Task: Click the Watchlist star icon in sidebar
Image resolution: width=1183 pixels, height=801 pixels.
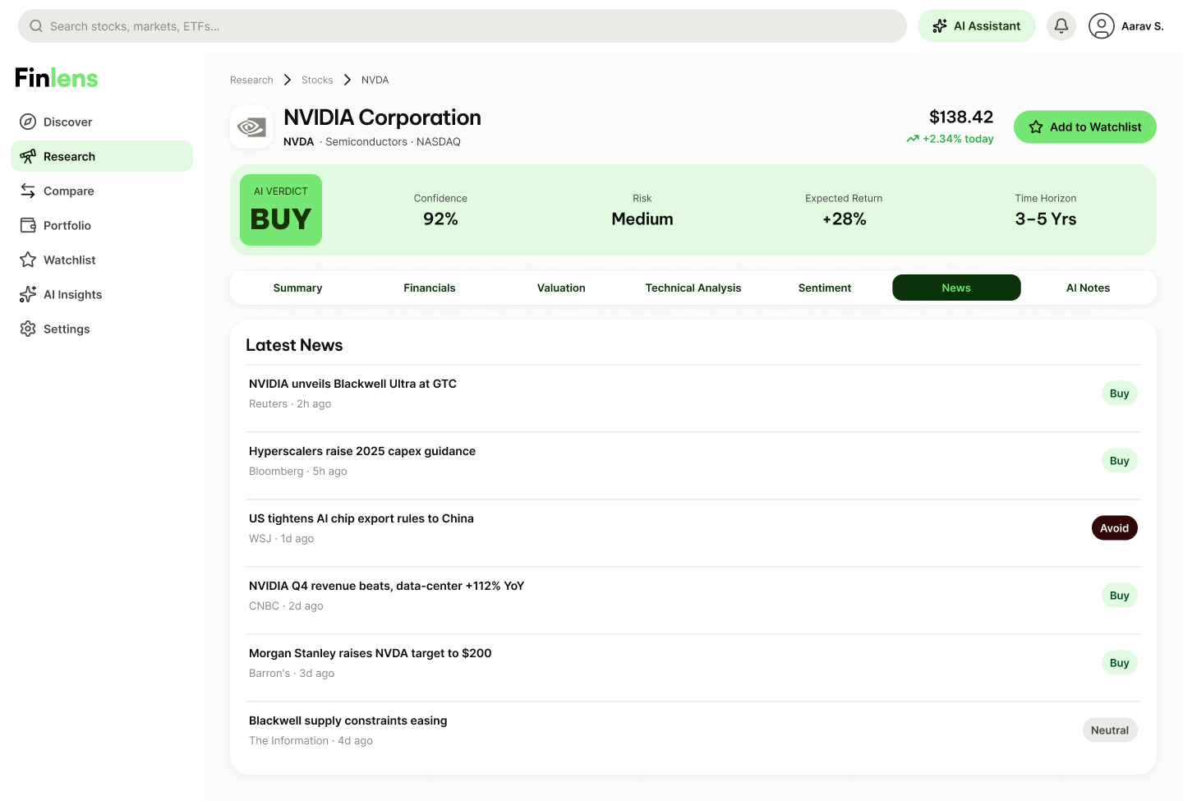Action: [x=28, y=260]
